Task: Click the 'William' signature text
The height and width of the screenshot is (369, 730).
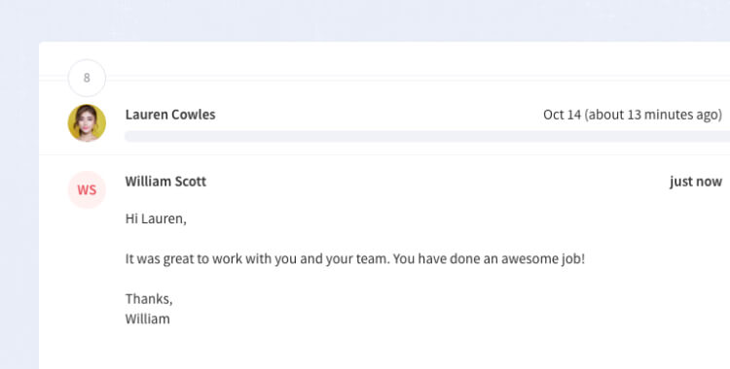Action: pos(148,319)
